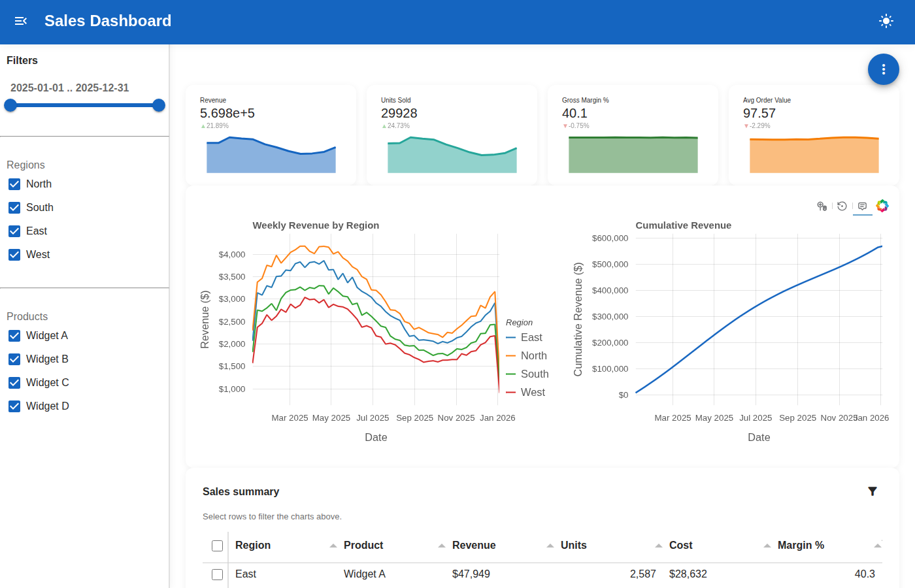Click the Units Sold KPI card sparkline
Image resolution: width=915 pixels, height=588 pixels.
[x=452, y=155]
